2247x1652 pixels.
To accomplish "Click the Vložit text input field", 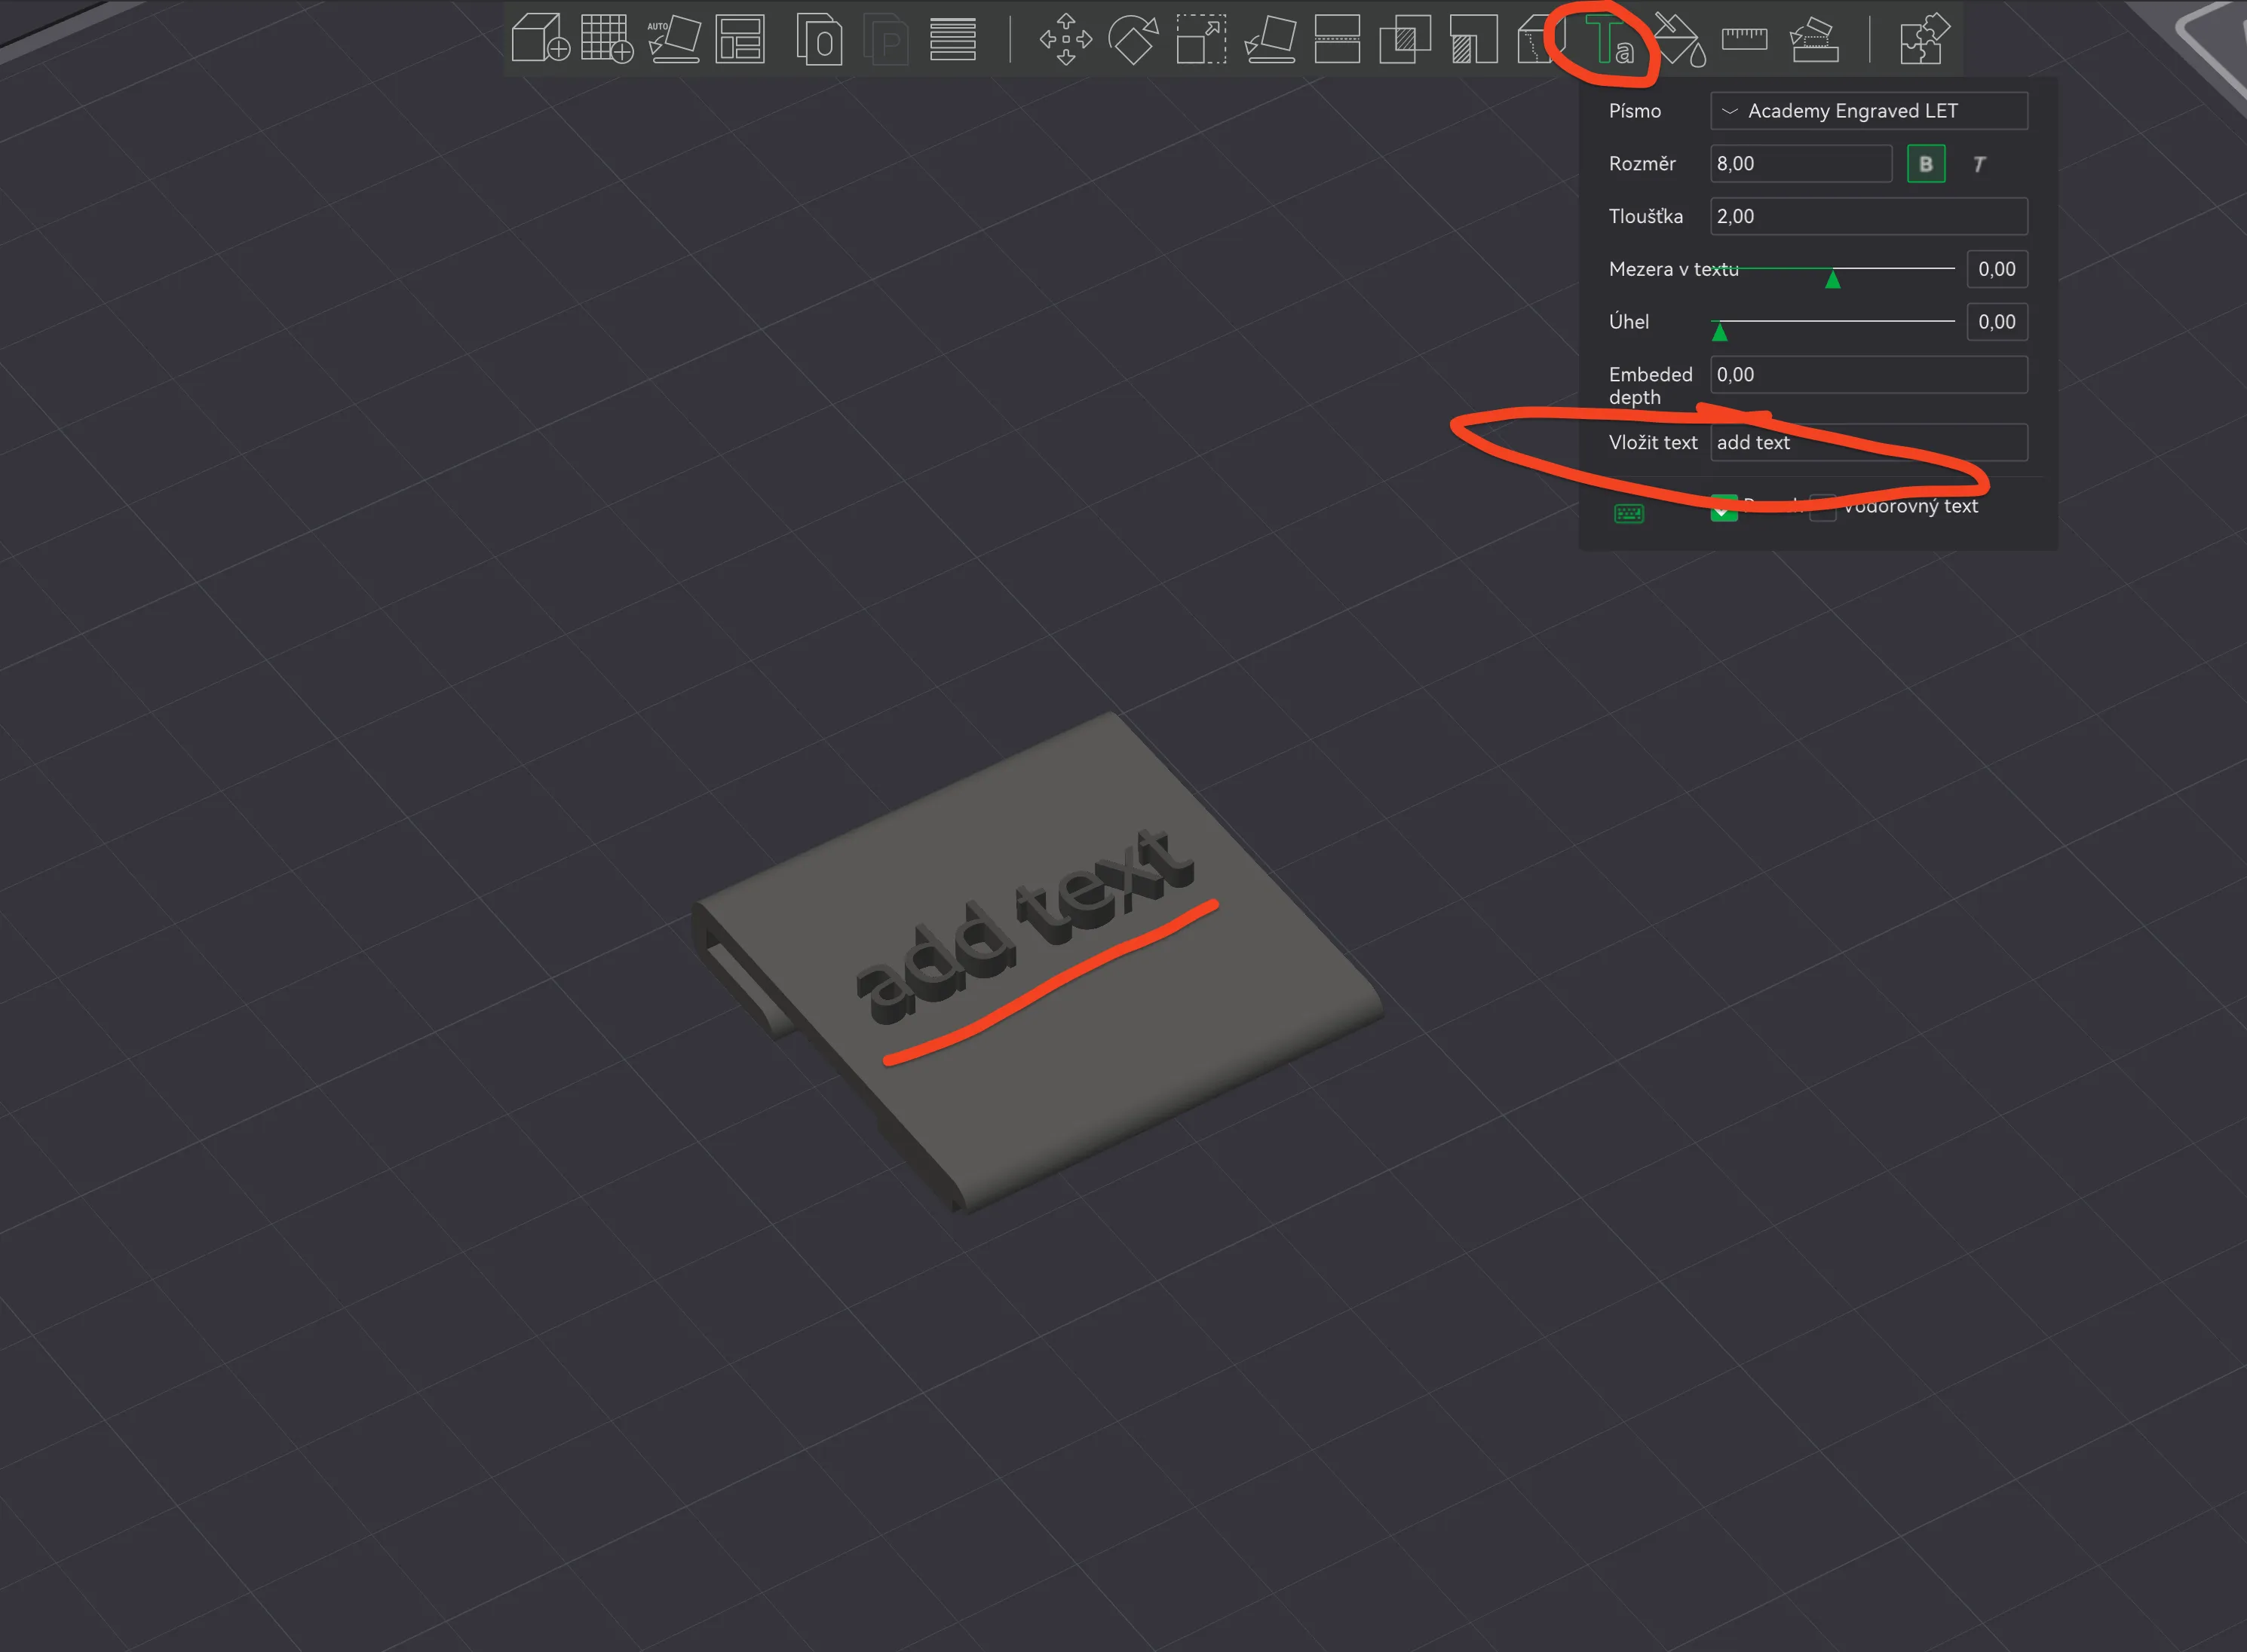I will coord(1868,443).
